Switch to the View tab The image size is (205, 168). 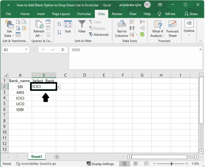coord(133,14)
